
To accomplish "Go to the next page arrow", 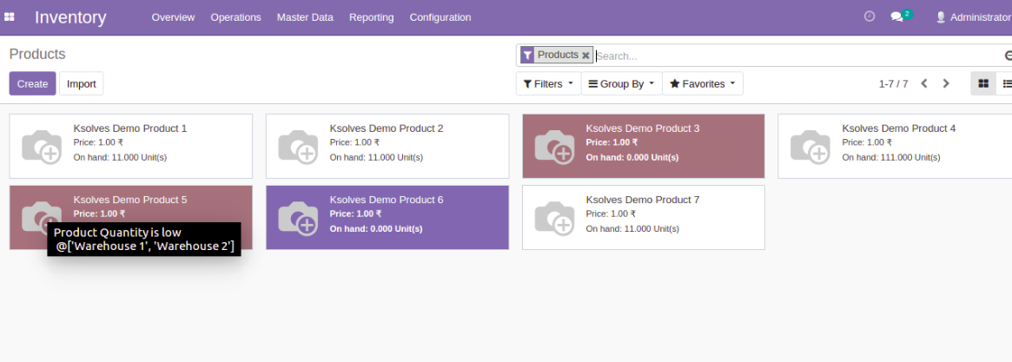I will [x=946, y=84].
